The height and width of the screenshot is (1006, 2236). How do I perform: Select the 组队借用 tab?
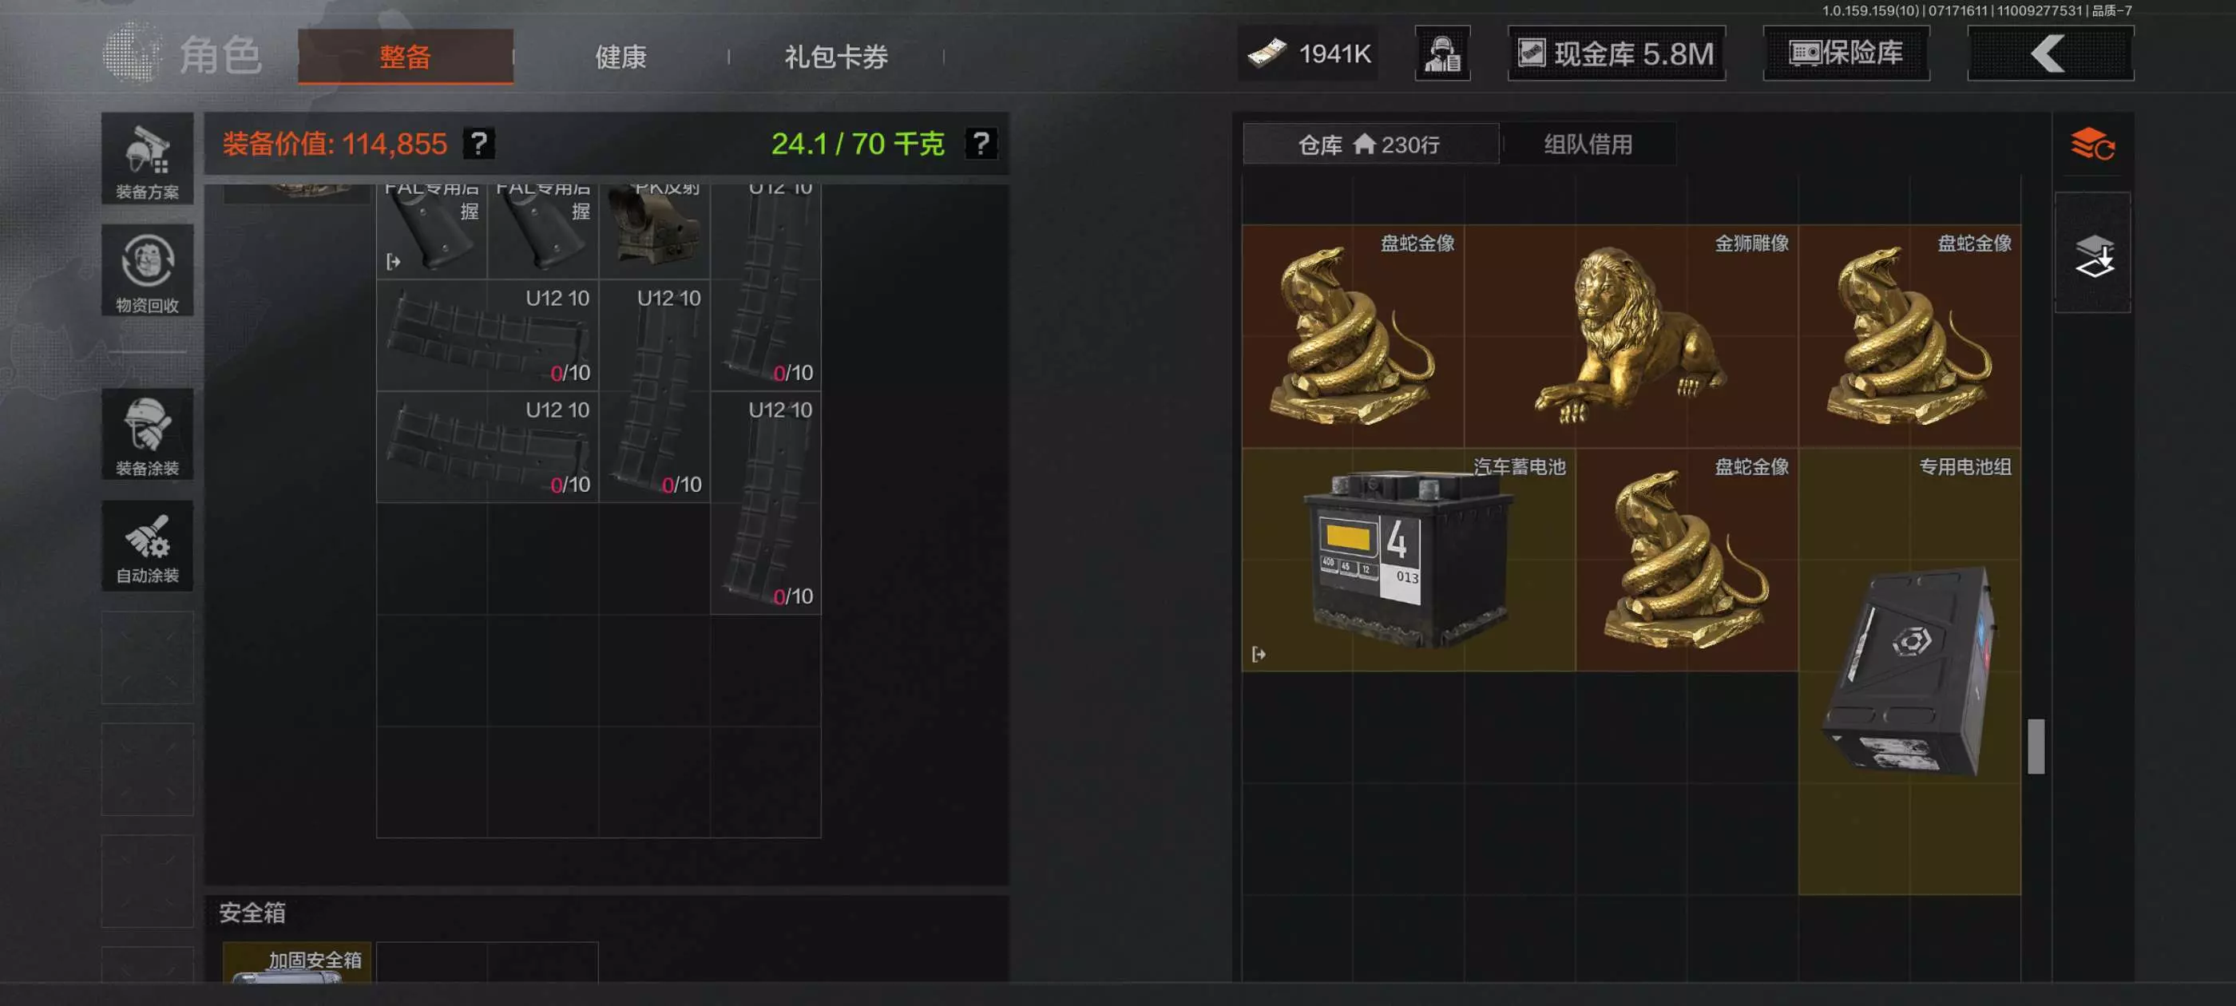click(x=1588, y=144)
